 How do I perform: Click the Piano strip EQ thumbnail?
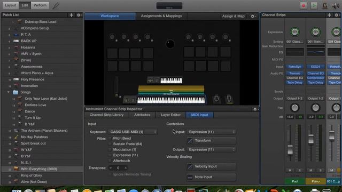[315, 52]
